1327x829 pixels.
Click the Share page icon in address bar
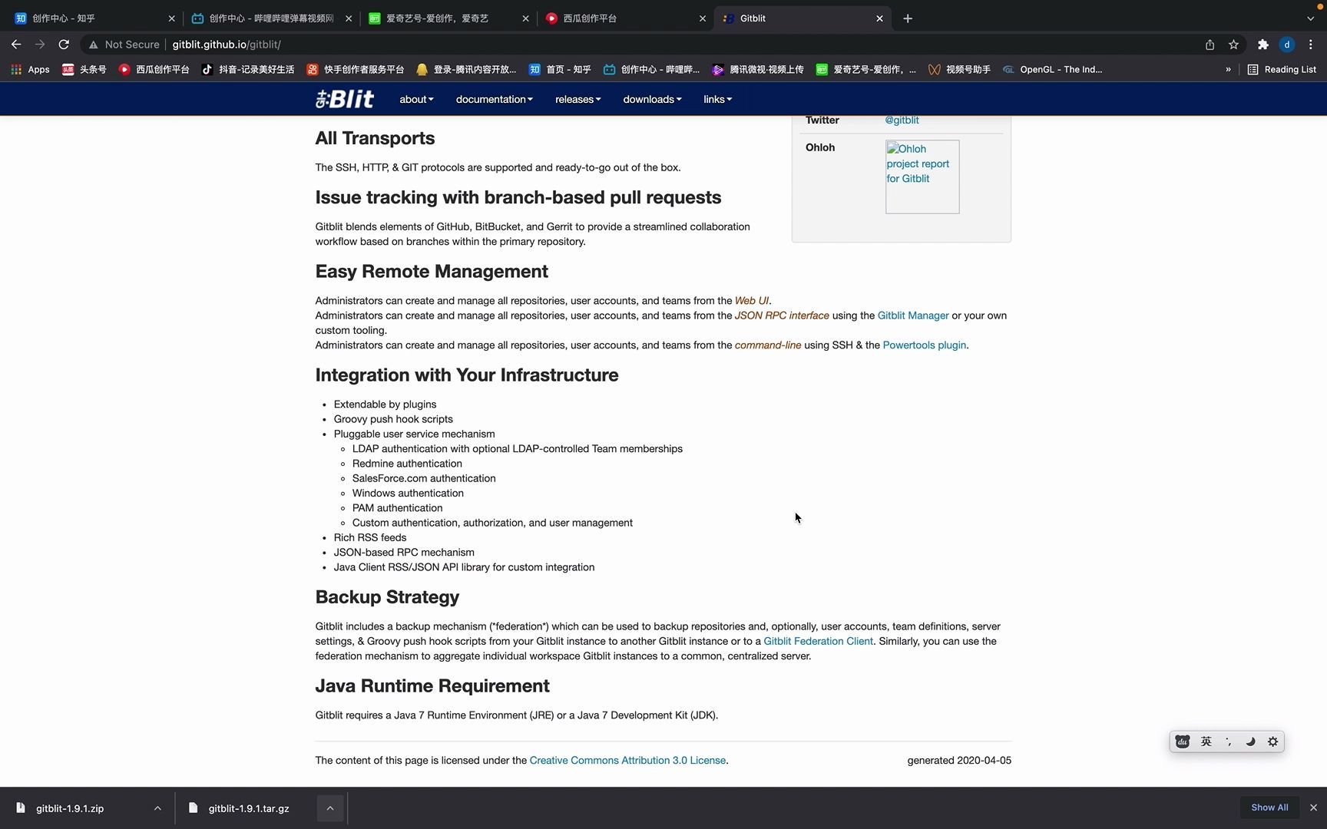tap(1210, 45)
